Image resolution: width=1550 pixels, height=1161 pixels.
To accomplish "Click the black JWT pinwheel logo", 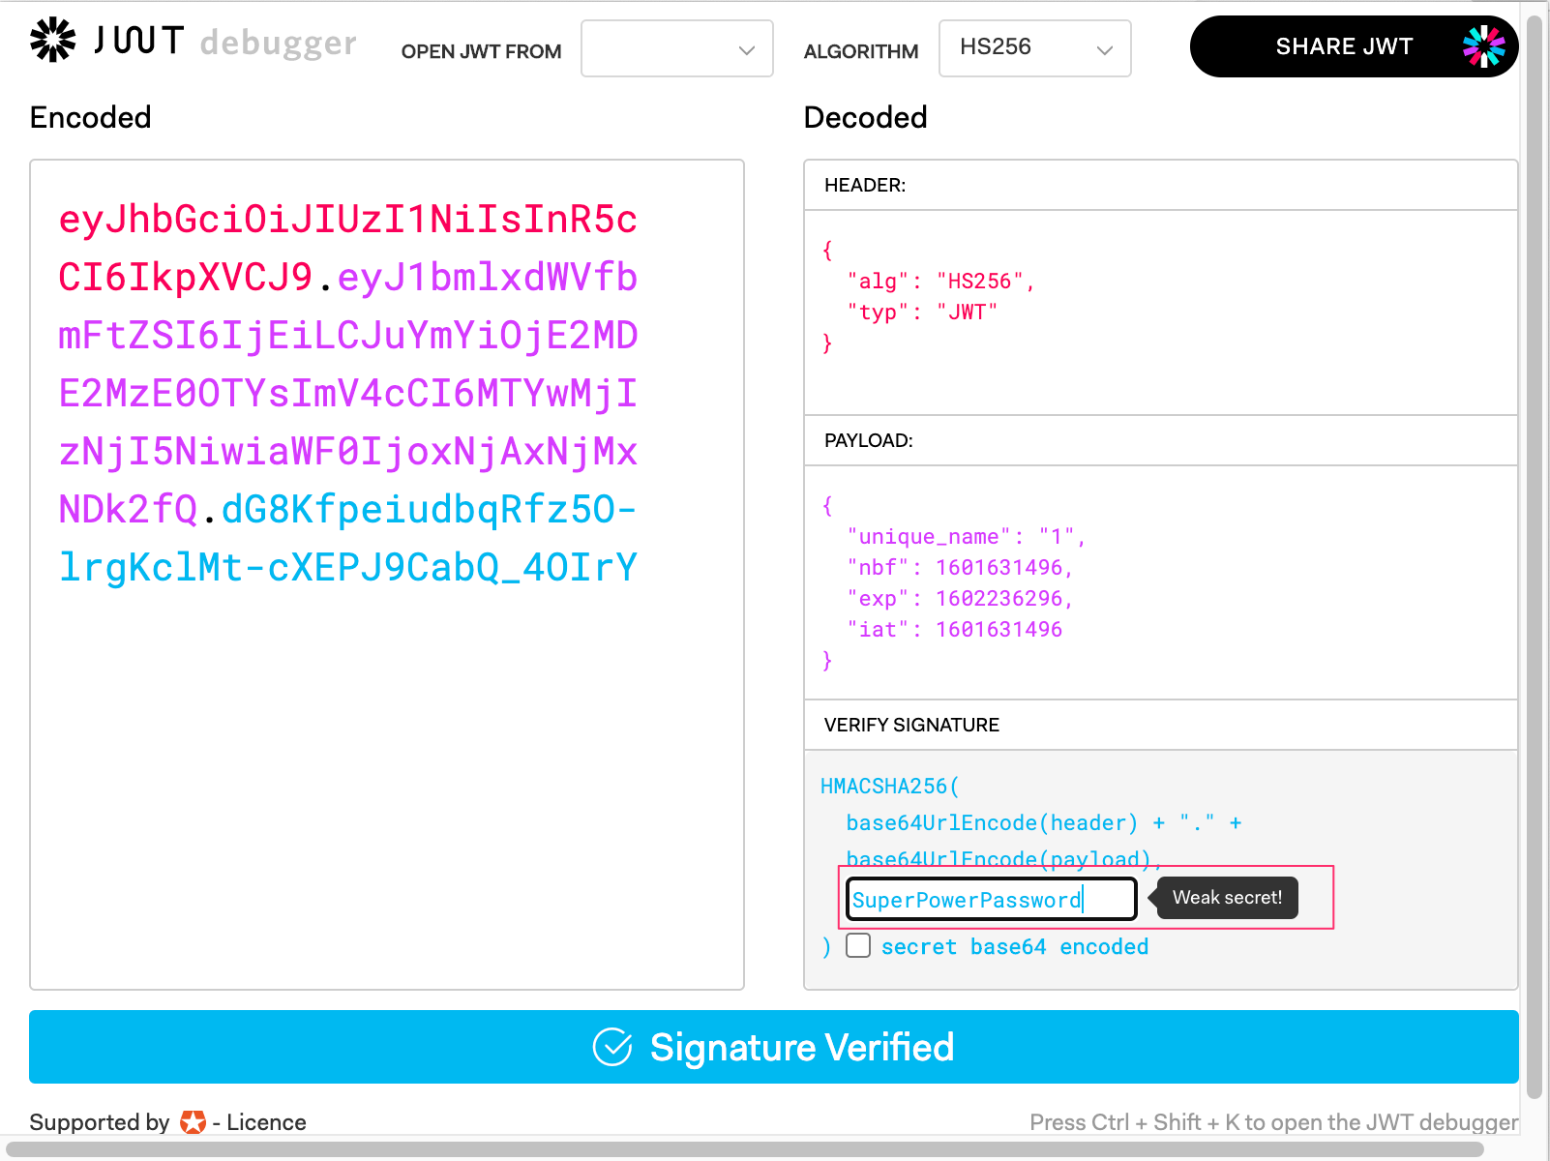I will click(52, 41).
